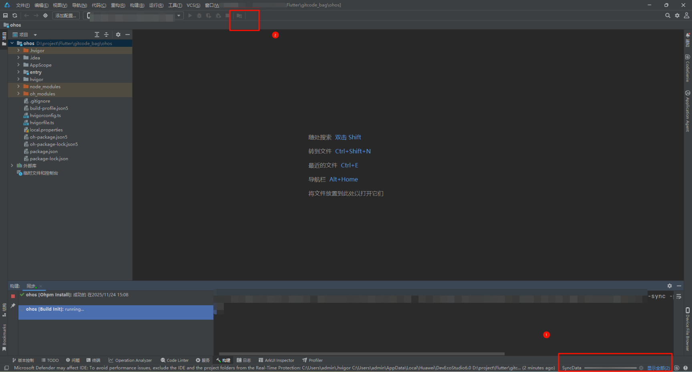Open the project structure folder icon

tap(239, 16)
